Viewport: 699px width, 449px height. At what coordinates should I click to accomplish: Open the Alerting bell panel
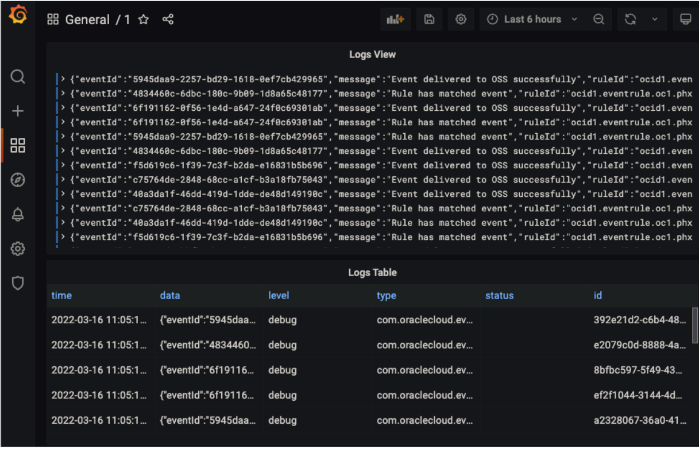click(x=17, y=214)
